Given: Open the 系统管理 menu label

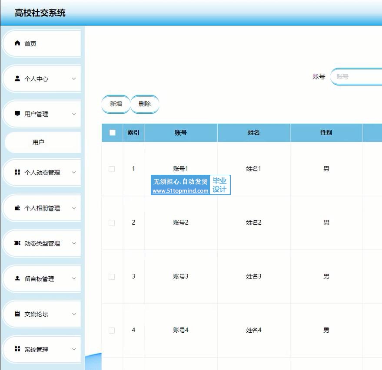Looking at the screenshot, I should tap(37, 350).
